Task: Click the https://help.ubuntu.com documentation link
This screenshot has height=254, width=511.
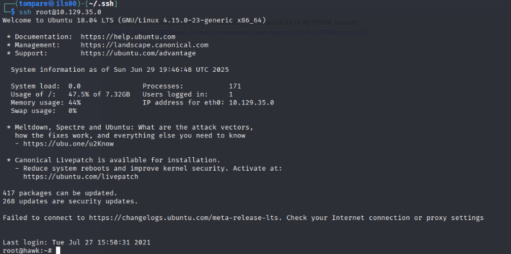Action: tap(128, 37)
